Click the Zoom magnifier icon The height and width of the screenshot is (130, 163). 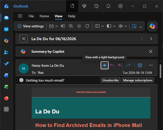point(71,26)
